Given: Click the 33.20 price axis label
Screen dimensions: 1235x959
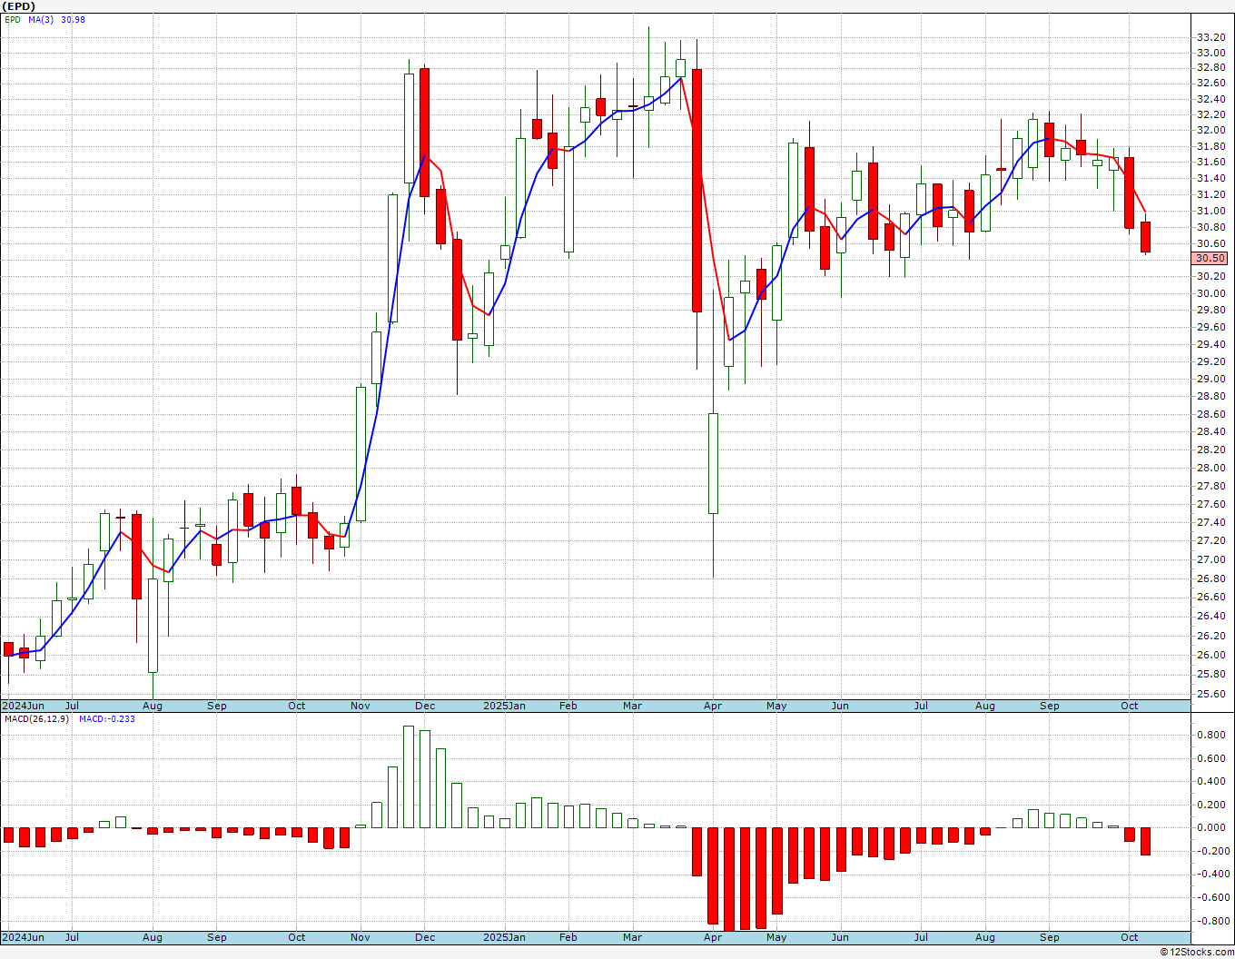Looking at the screenshot, I should [1210, 37].
